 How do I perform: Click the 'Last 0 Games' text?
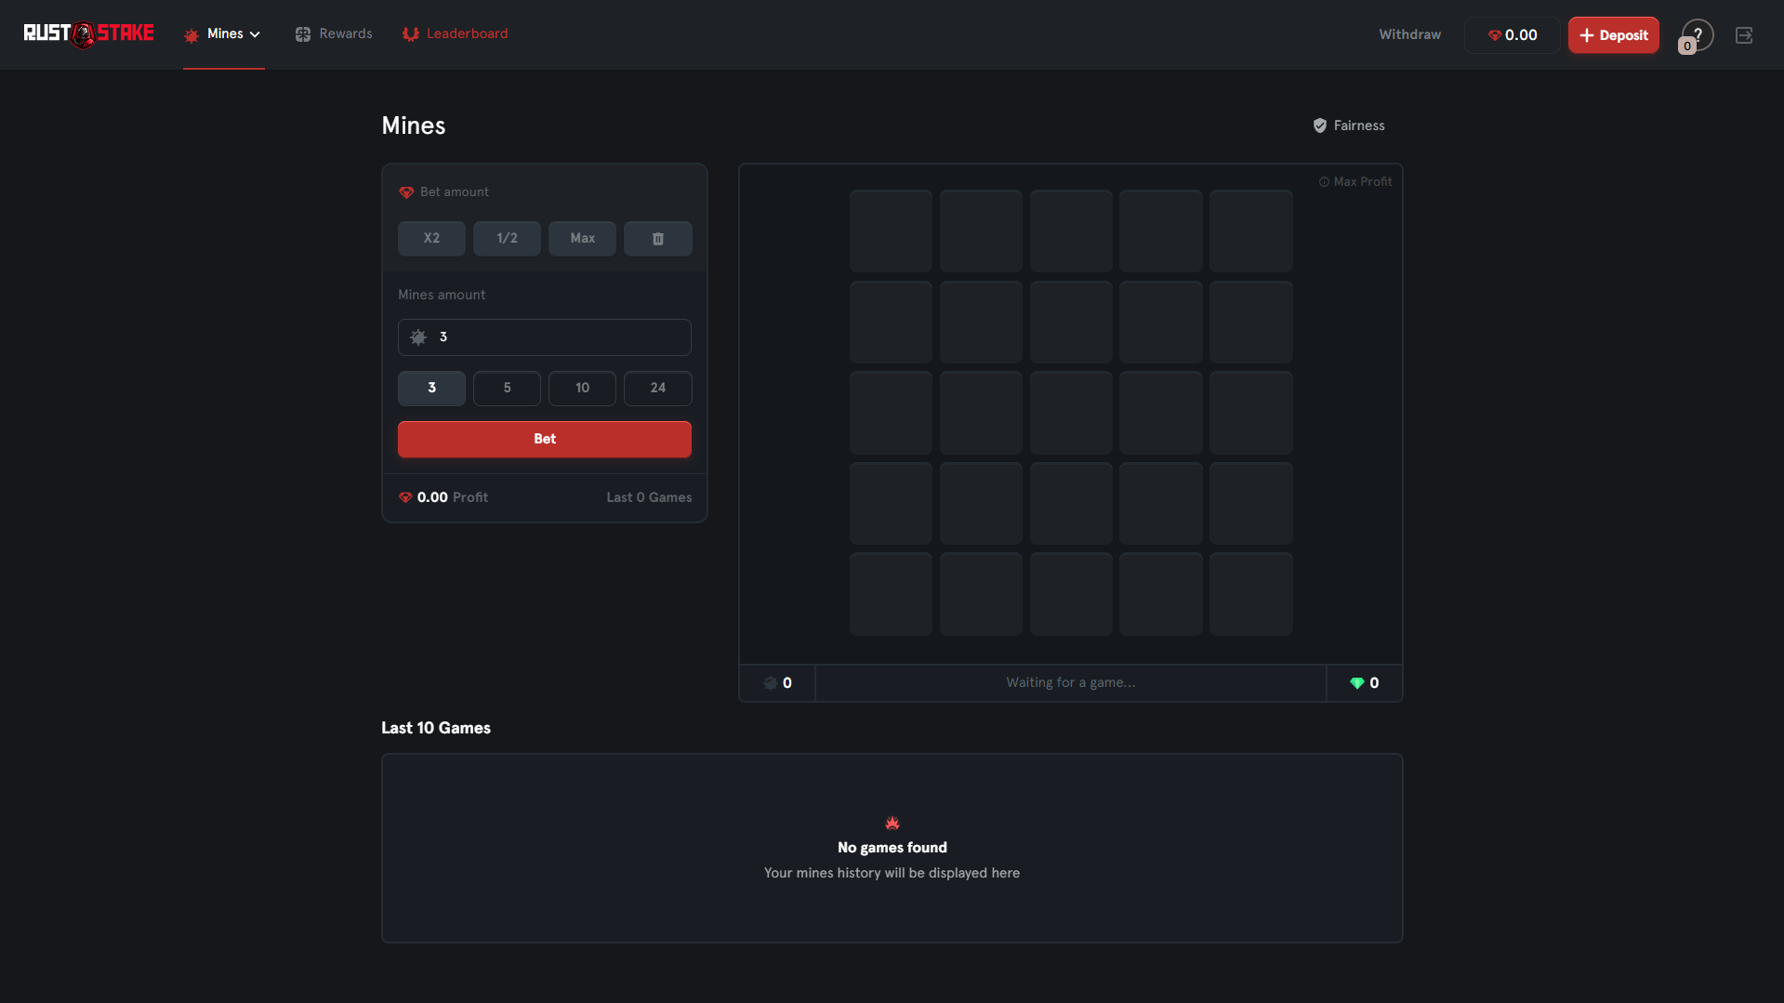[x=649, y=498]
